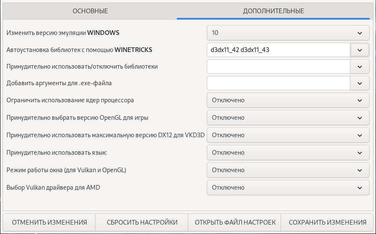
Task: Click the chevron on the Windows version combo box
Action: point(360,32)
